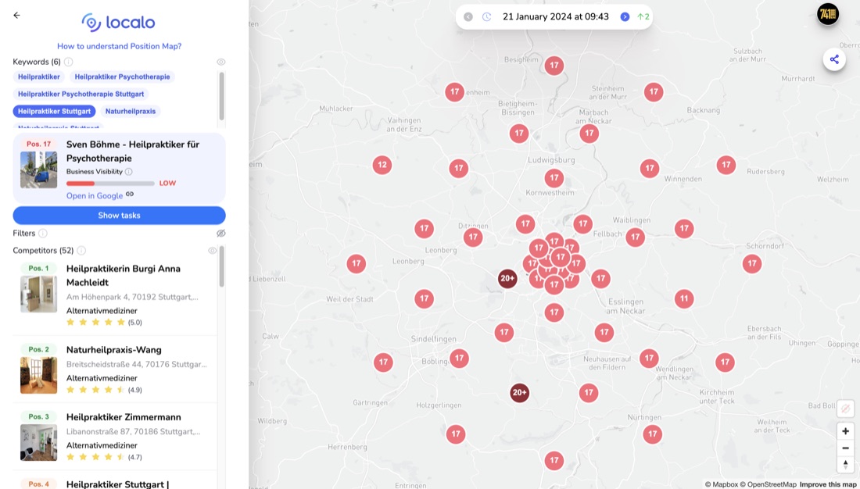Click the 12 marker near Vaihingen

click(382, 165)
